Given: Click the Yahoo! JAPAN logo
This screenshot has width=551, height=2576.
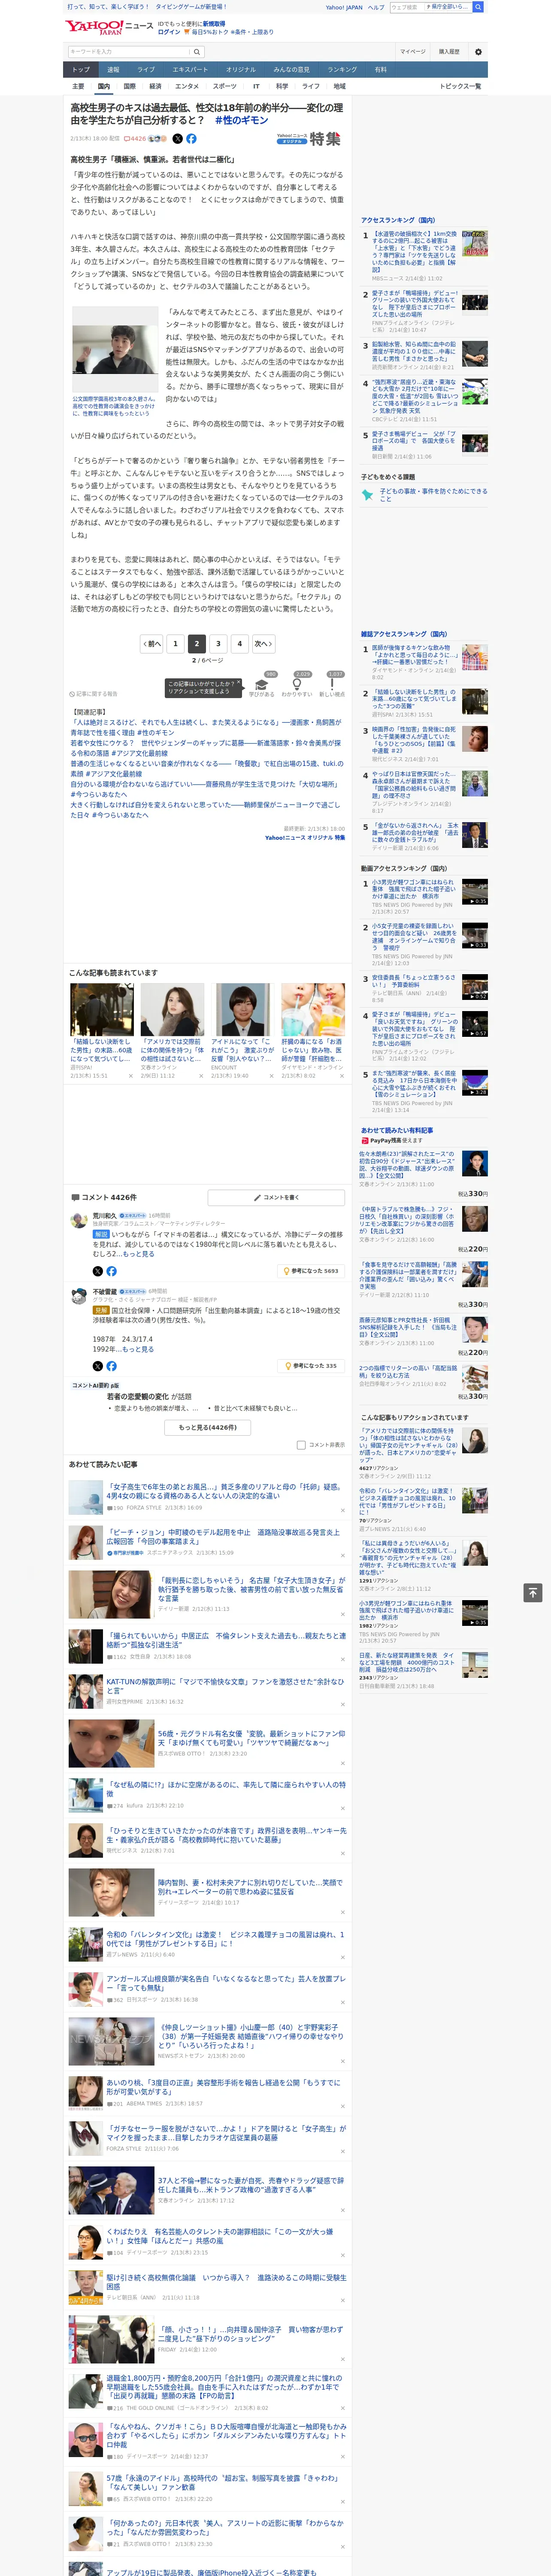Looking at the screenshot, I should click(x=94, y=27).
